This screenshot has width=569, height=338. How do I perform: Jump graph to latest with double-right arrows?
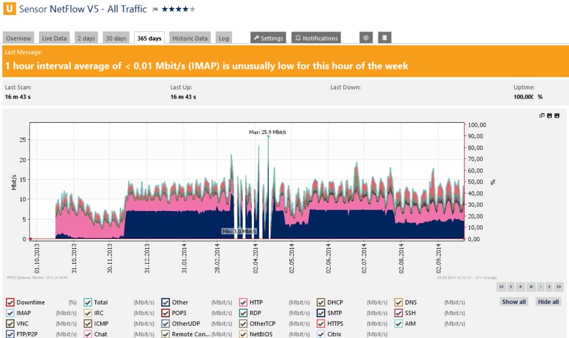[x=559, y=287]
